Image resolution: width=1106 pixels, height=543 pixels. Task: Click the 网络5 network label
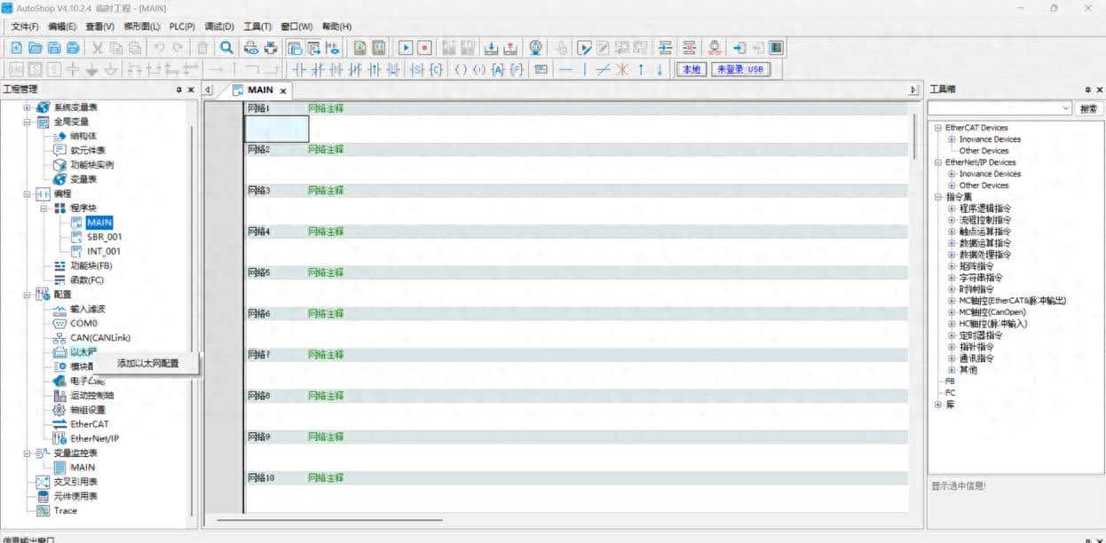(x=258, y=272)
